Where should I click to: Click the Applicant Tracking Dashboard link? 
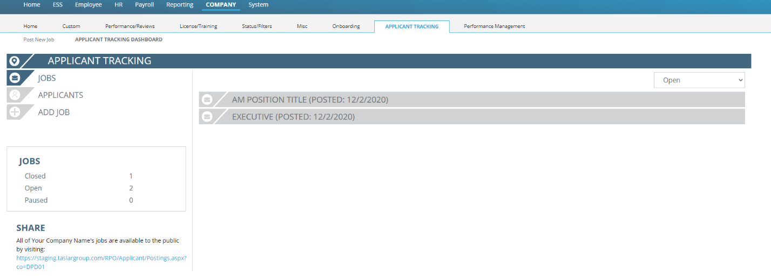119,40
